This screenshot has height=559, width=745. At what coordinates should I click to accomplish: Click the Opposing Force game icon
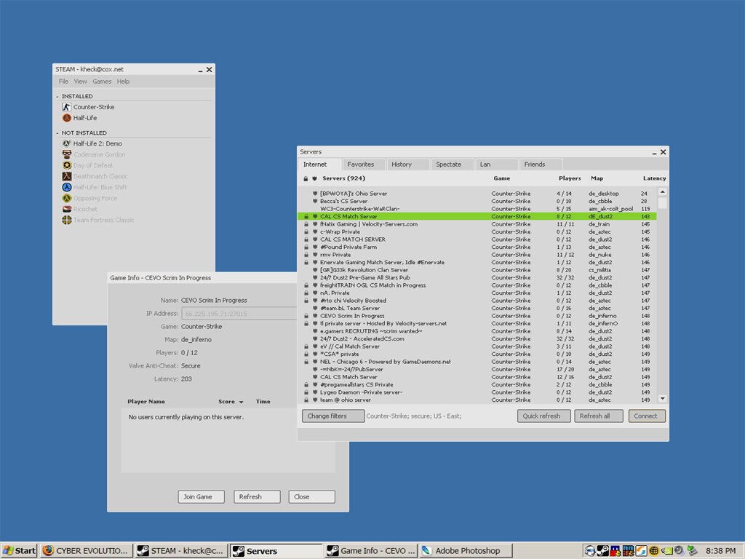66,198
